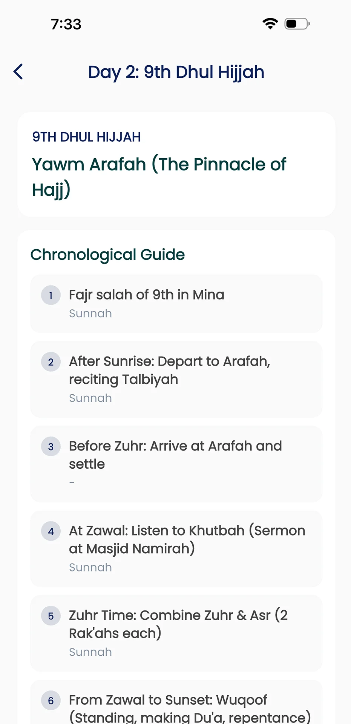Tap the step 2 number badge

pos(51,362)
